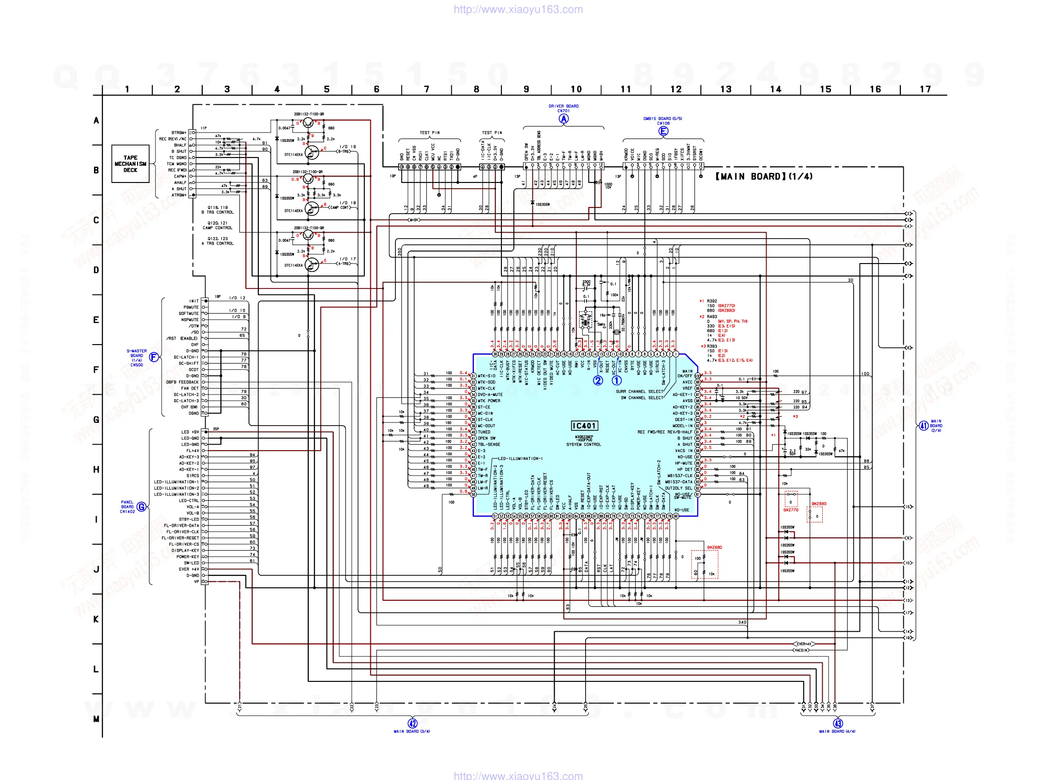Click row letter F on left ruler
This screenshot has width=1037, height=780.
click(96, 370)
